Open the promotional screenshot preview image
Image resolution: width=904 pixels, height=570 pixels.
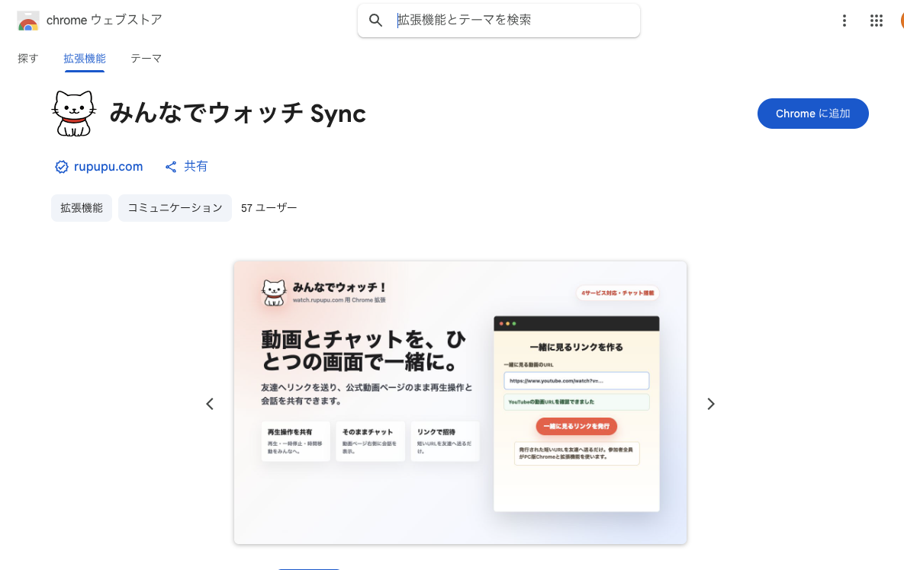tap(460, 402)
